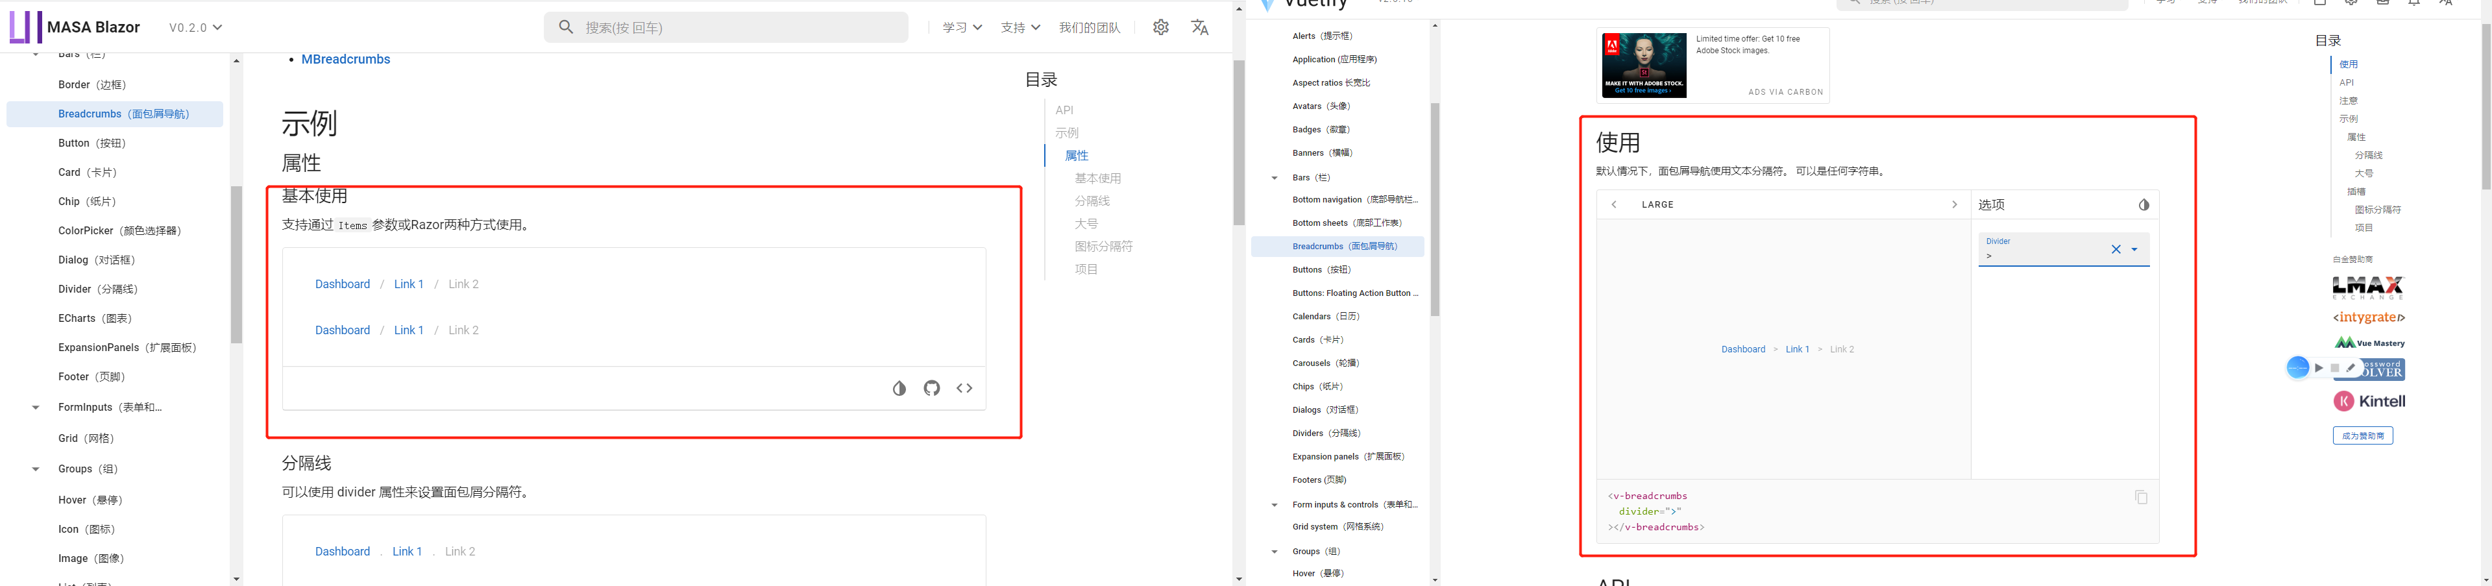Select Expansion panels in Vuetify sidebar

tap(1349, 456)
